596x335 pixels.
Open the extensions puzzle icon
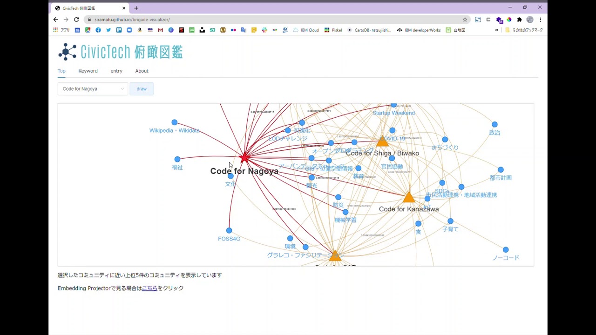click(x=520, y=20)
